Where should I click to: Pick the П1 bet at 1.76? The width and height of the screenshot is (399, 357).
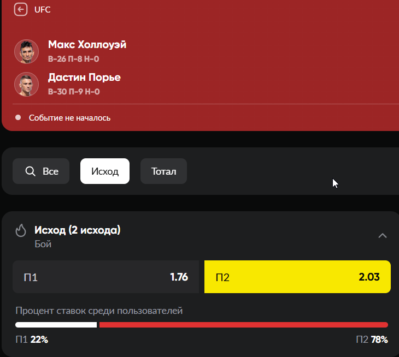(105, 277)
